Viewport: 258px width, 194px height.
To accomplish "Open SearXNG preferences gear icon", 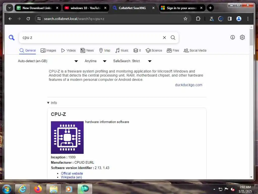I will [x=242, y=37].
